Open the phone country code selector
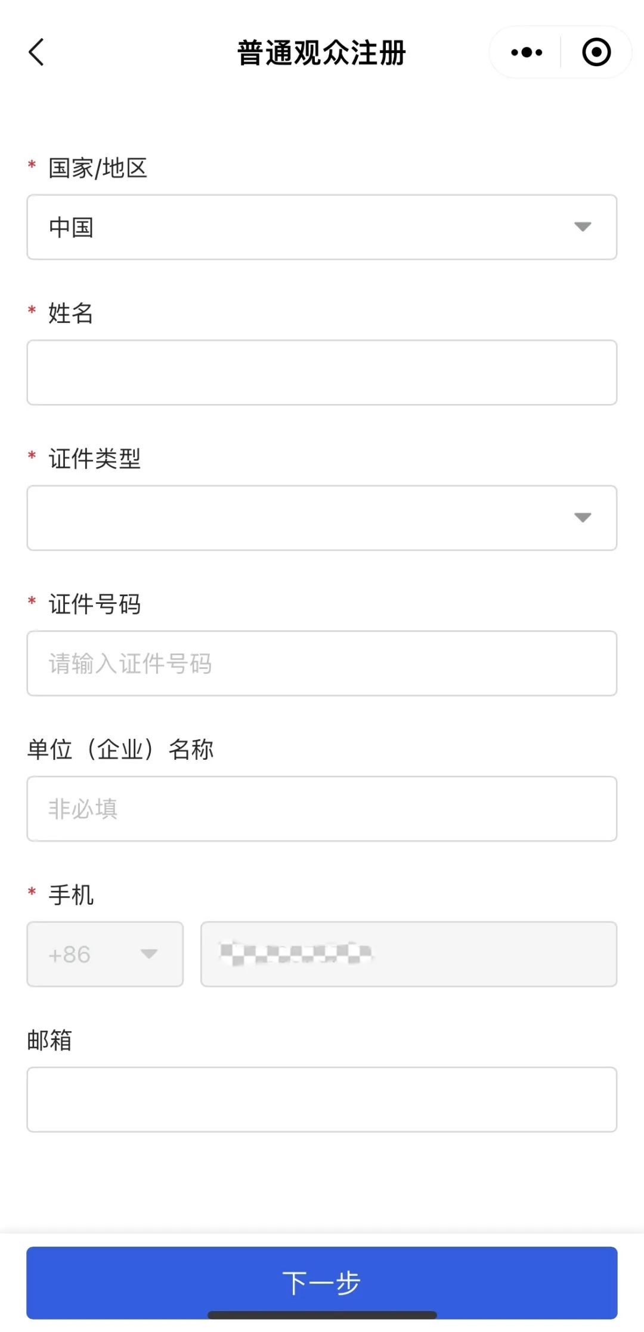The height and width of the screenshot is (1332, 644). (104, 954)
